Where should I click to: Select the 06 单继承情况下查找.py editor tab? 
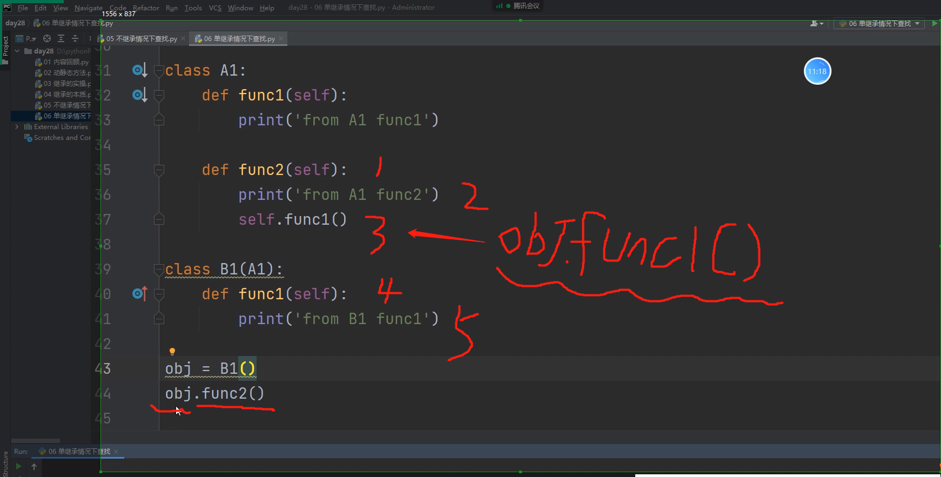click(239, 39)
